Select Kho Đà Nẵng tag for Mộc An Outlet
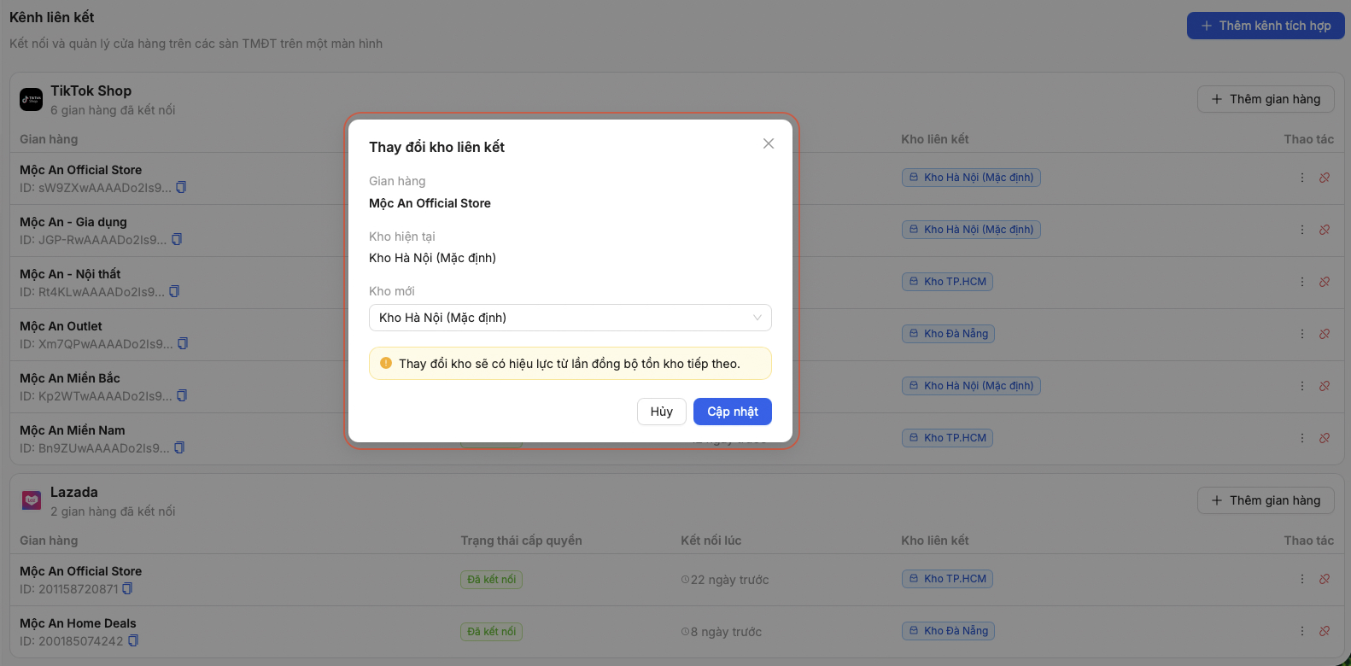 tap(948, 334)
